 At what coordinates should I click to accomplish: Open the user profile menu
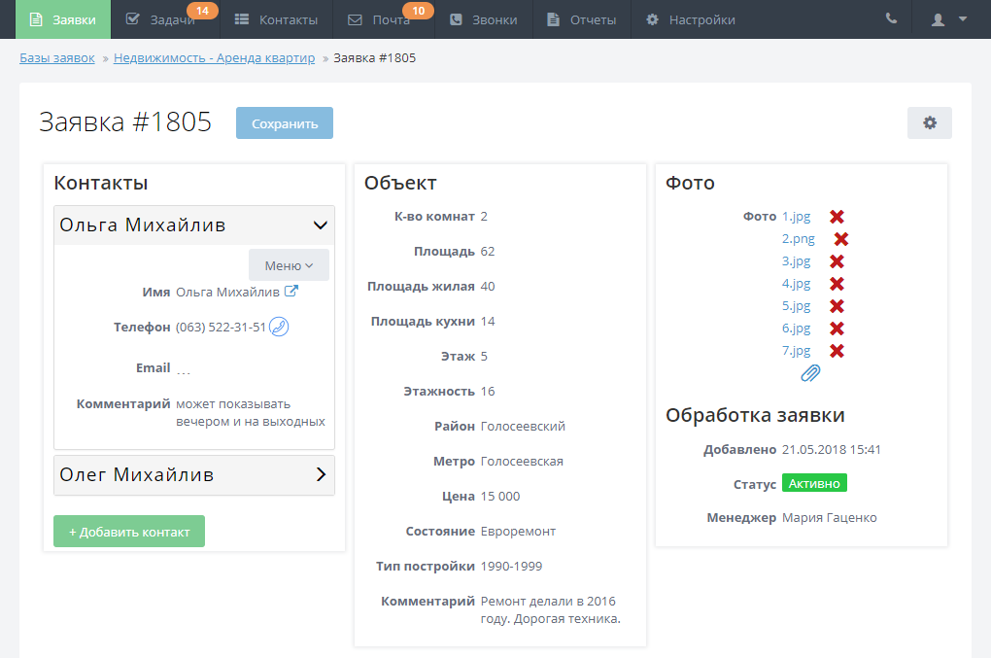click(x=948, y=19)
